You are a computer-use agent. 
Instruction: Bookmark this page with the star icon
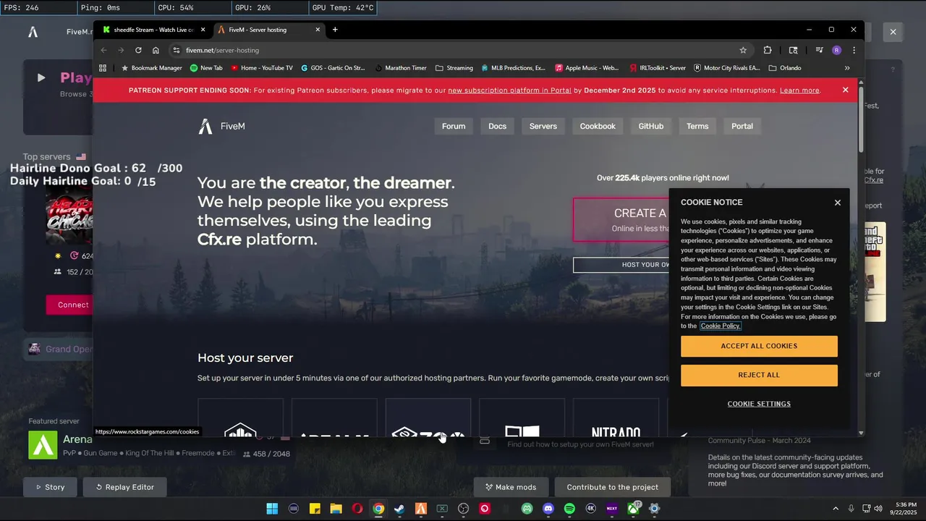point(743,50)
